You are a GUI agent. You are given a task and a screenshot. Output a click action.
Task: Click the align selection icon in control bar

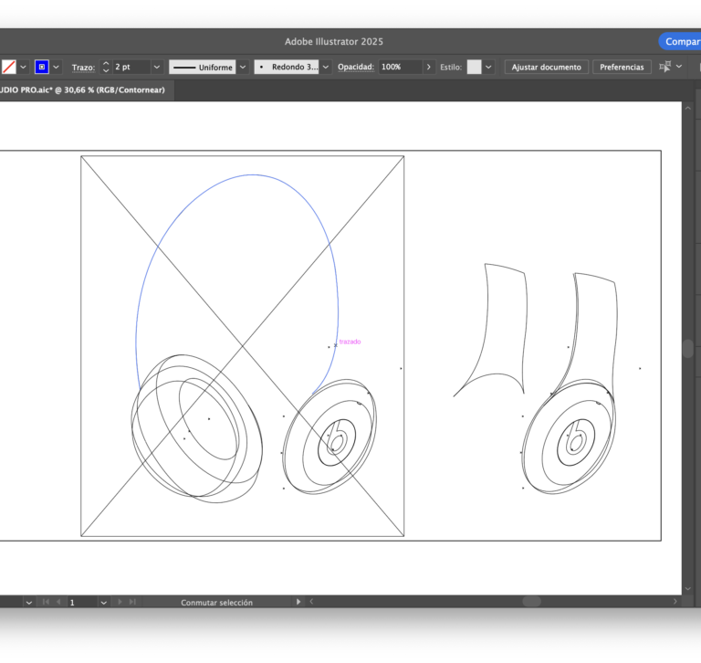(664, 67)
